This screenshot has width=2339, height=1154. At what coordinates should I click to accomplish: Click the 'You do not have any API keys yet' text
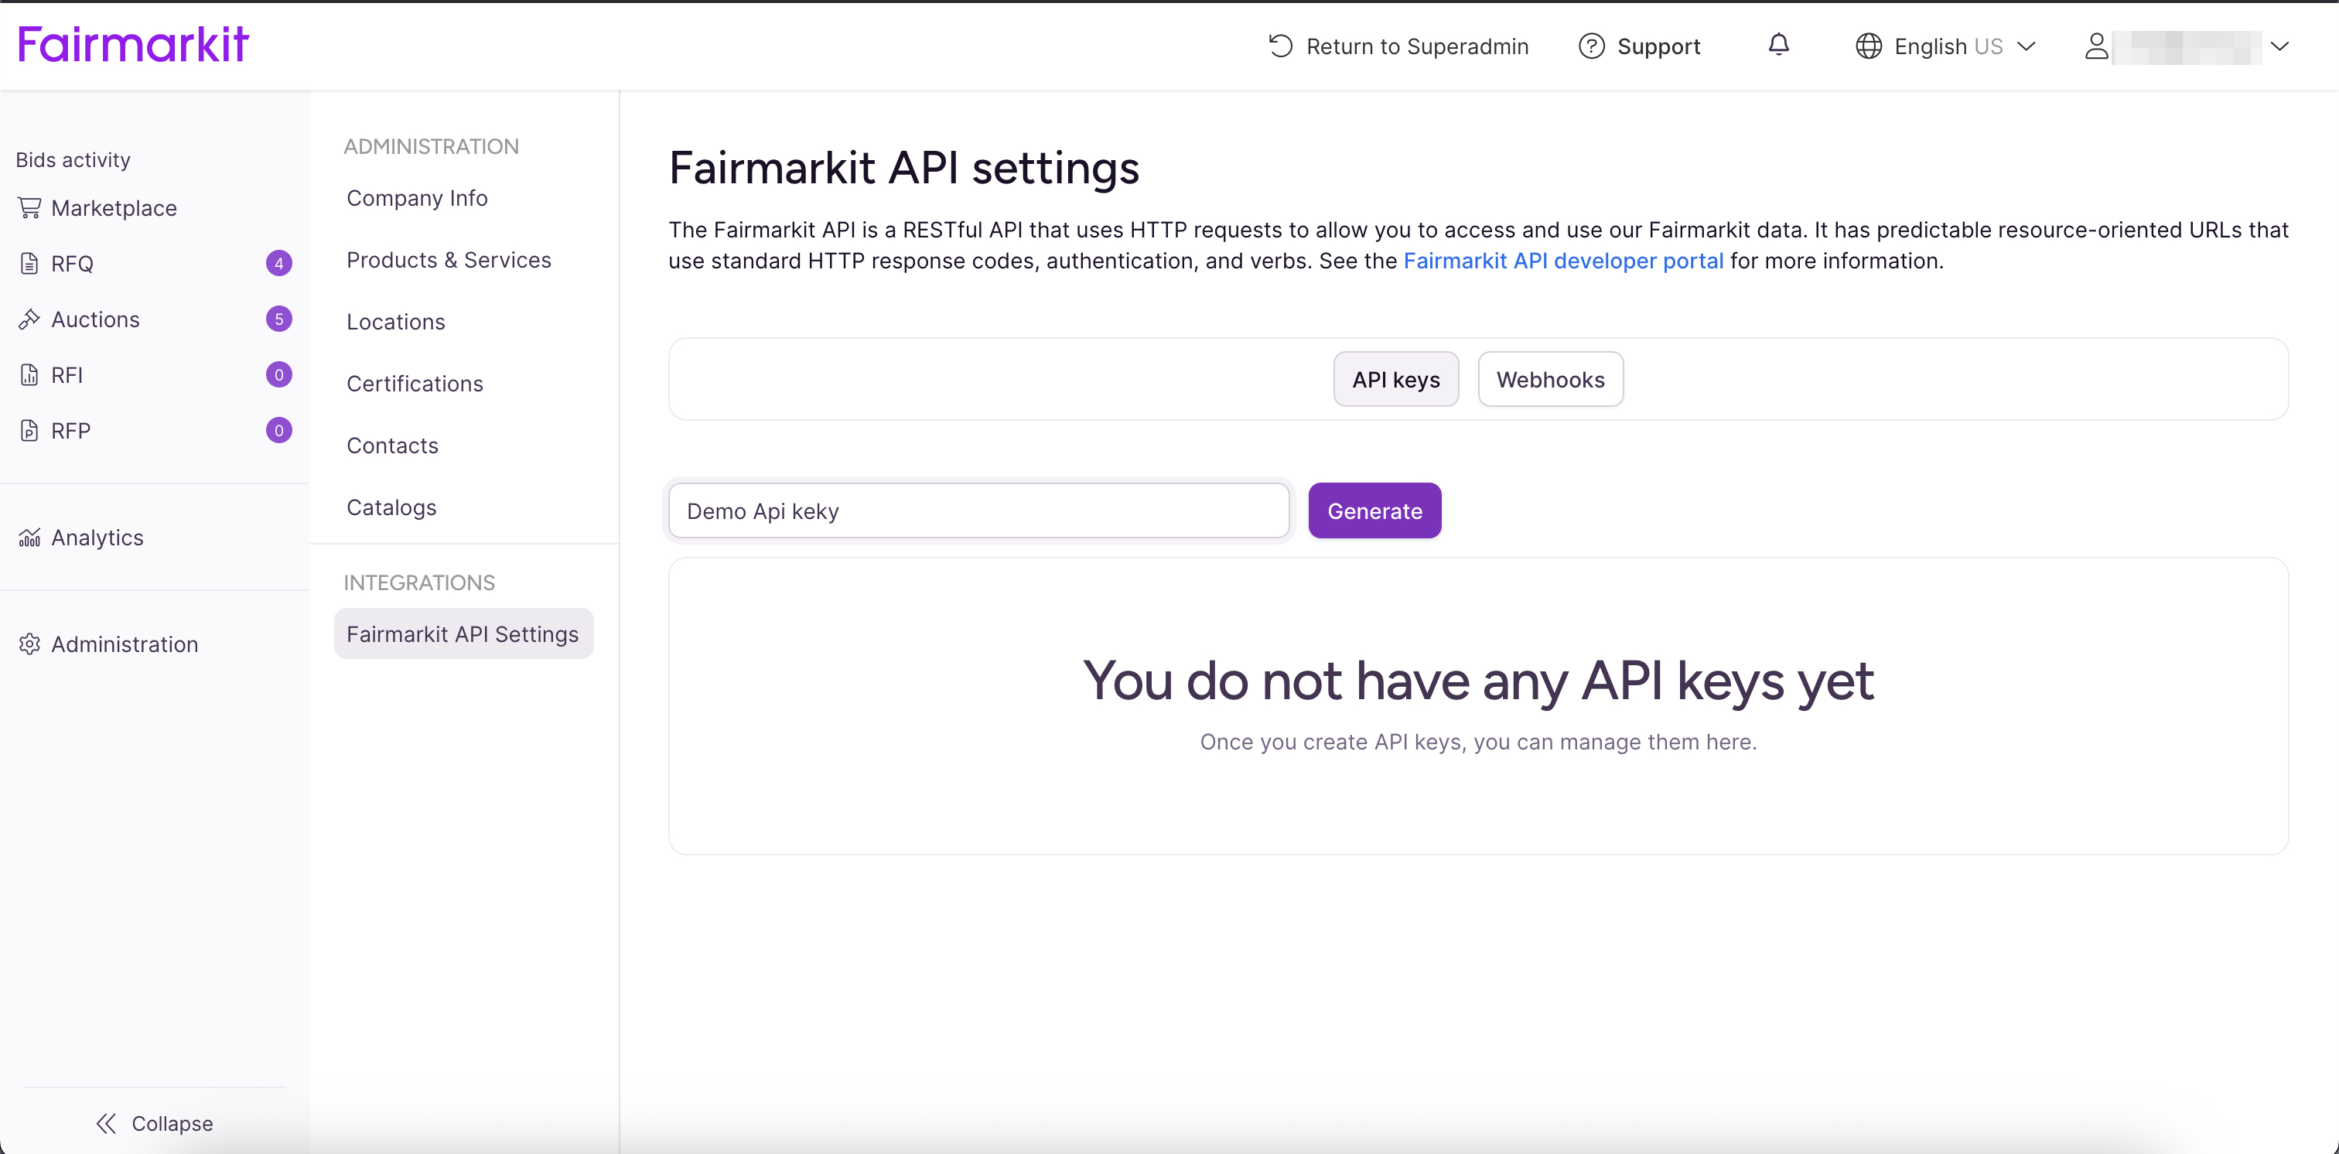coord(1477,679)
